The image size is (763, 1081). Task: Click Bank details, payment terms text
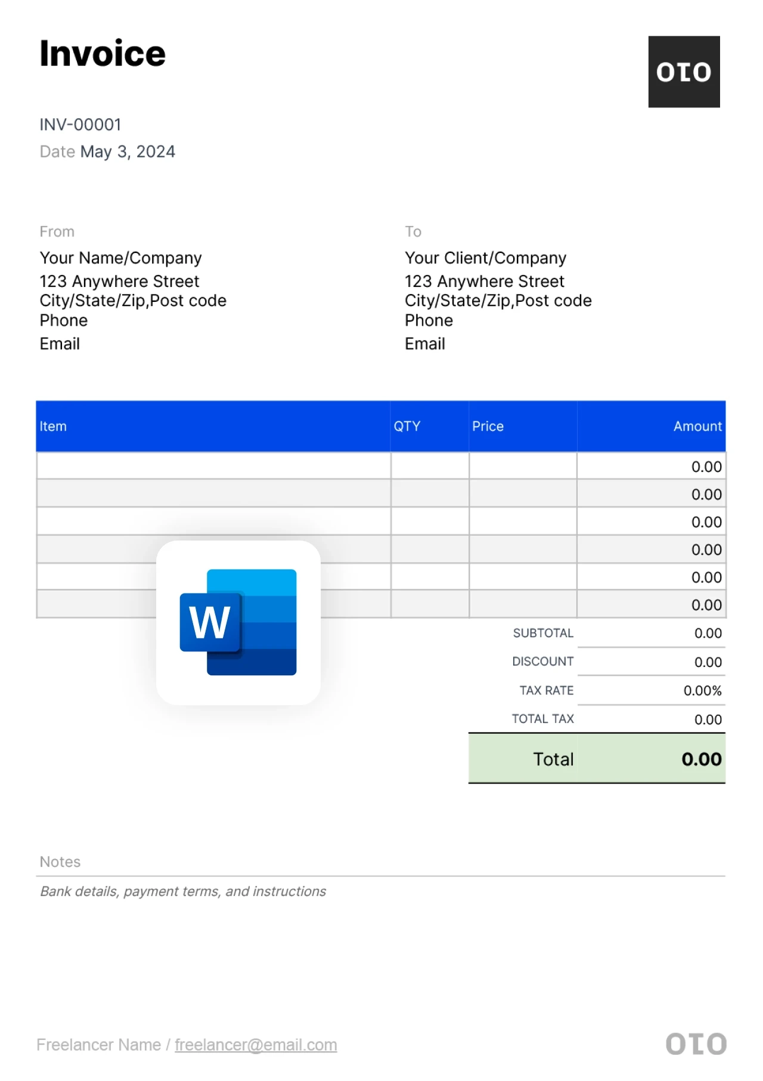pyautogui.click(x=183, y=891)
